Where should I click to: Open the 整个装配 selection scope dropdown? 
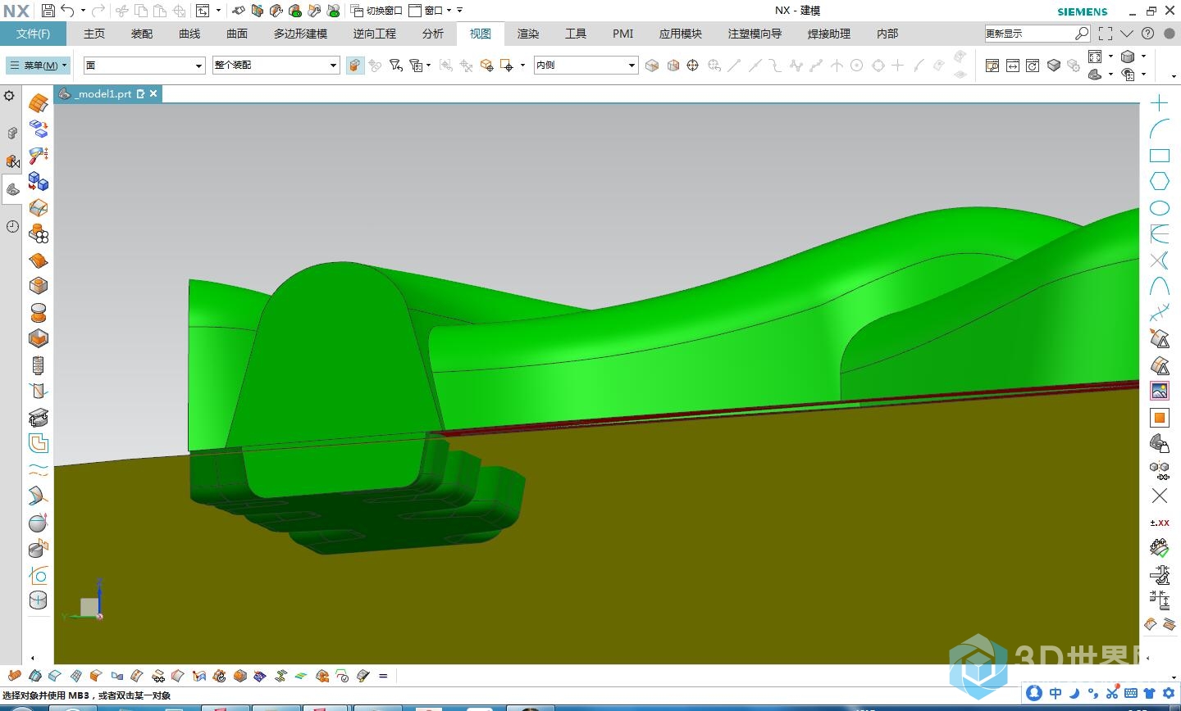pyautogui.click(x=276, y=65)
